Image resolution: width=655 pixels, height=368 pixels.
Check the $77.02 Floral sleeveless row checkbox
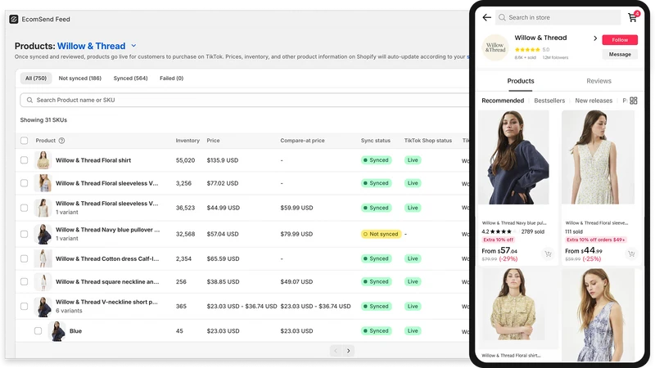[x=25, y=183]
